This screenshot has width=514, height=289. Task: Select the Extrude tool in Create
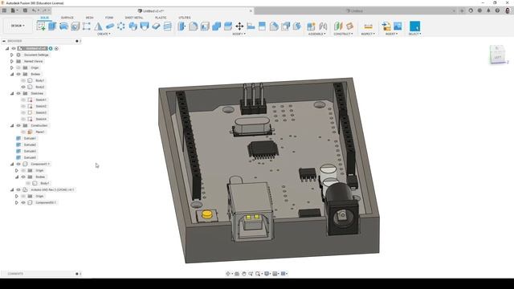point(52,26)
